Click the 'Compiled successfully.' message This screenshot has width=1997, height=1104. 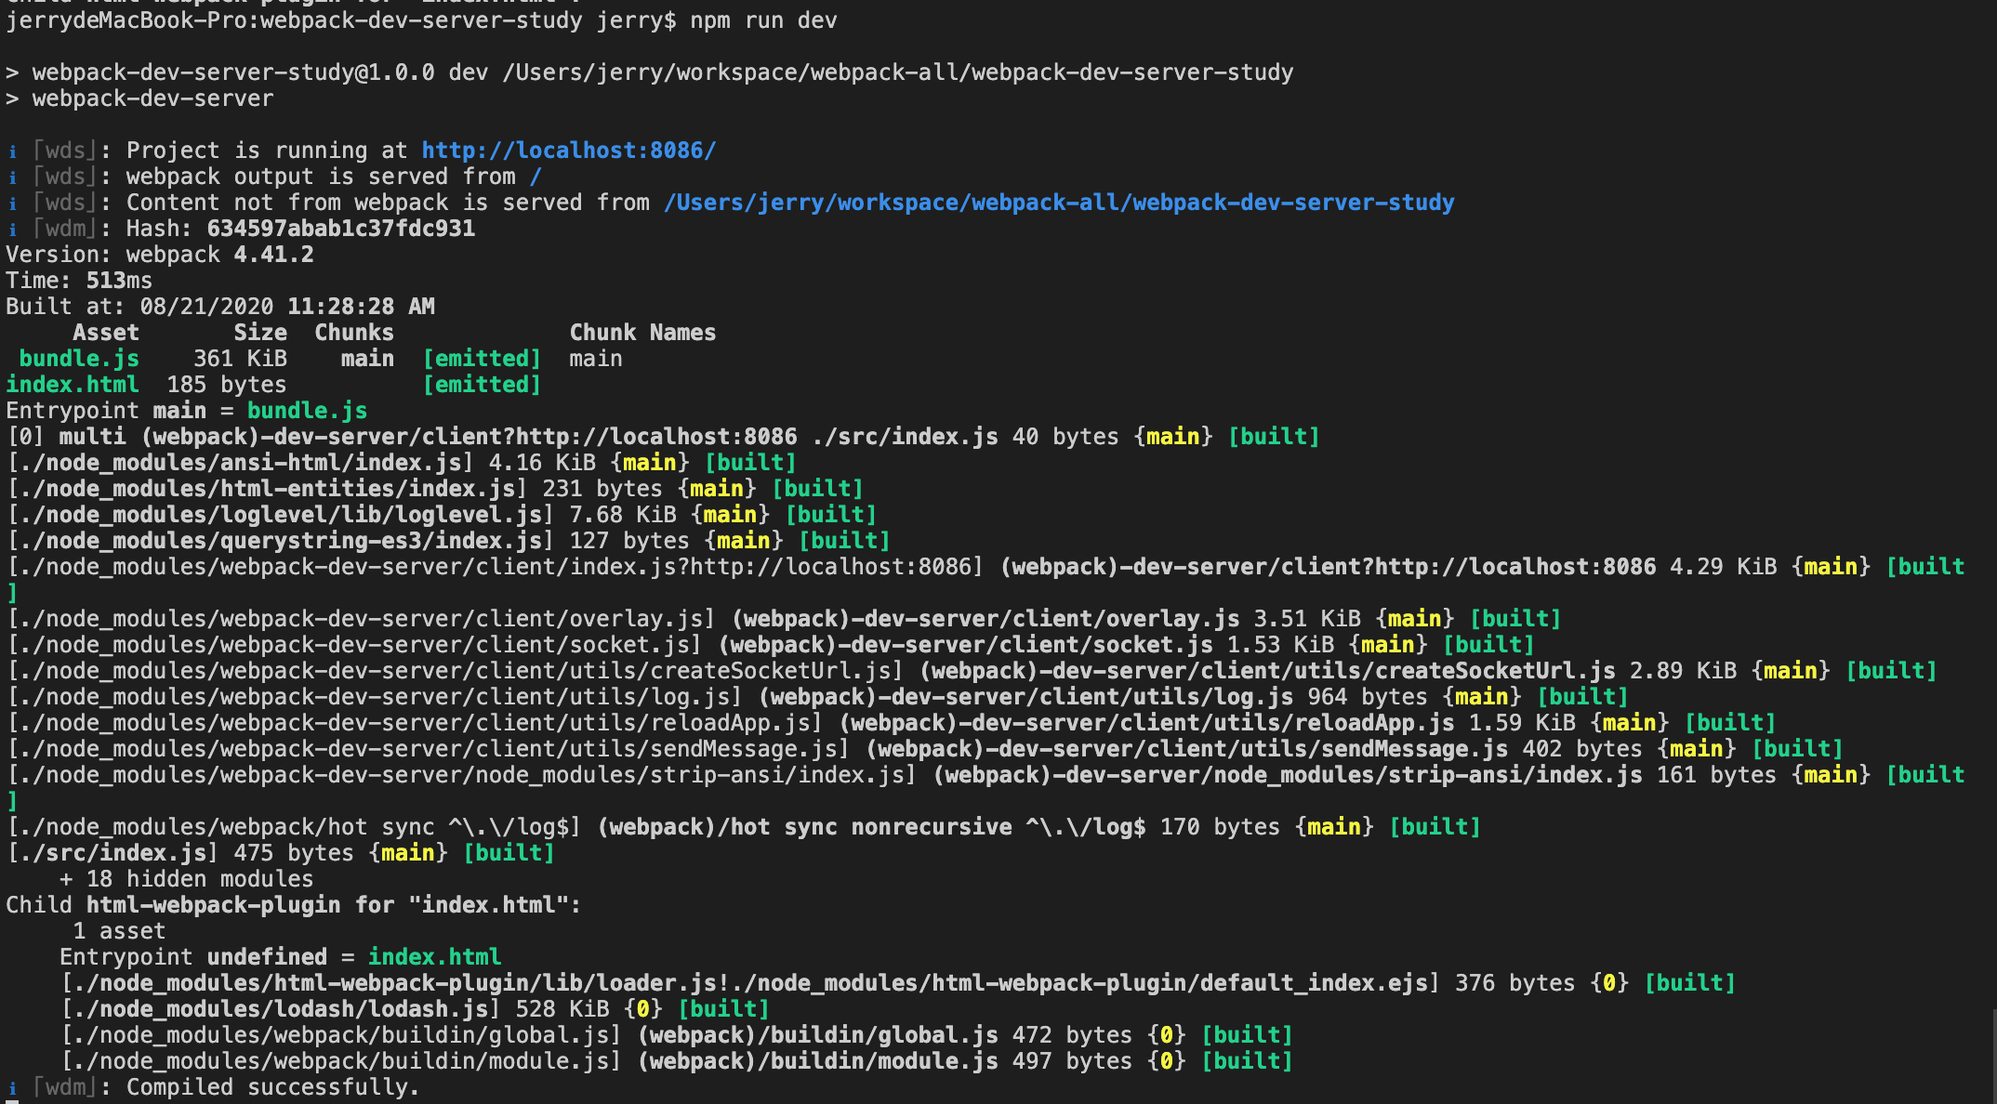point(273,1087)
